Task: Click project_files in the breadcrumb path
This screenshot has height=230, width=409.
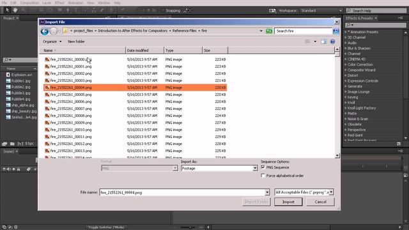Action: [83, 31]
